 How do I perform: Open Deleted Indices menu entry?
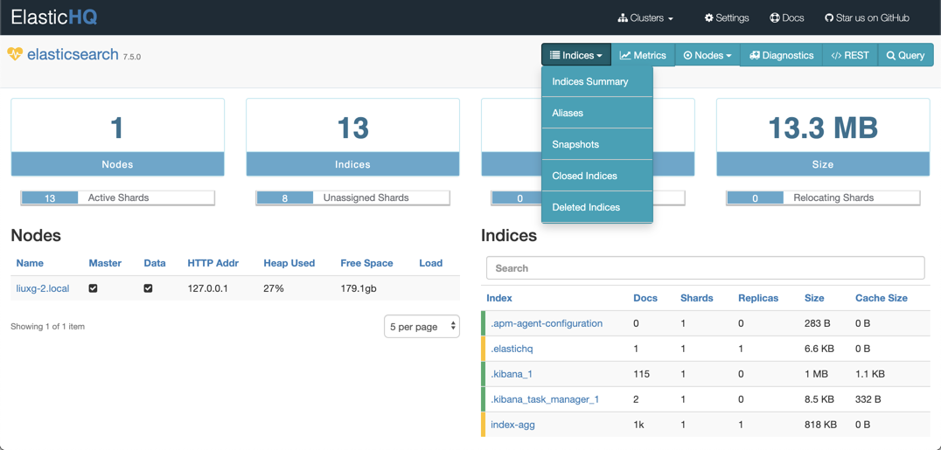[597, 207]
